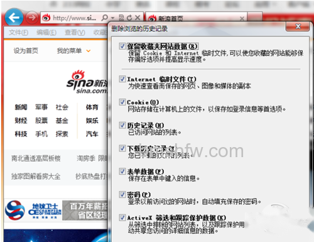
Task: Close the 删除浏览的历史记录 dialog
Action: (x=298, y=26)
